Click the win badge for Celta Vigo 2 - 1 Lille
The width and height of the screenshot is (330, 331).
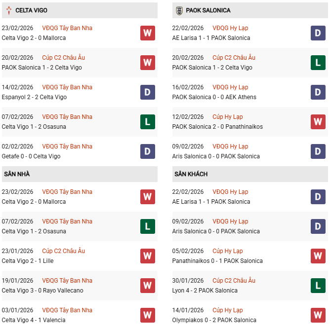[x=147, y=256]
